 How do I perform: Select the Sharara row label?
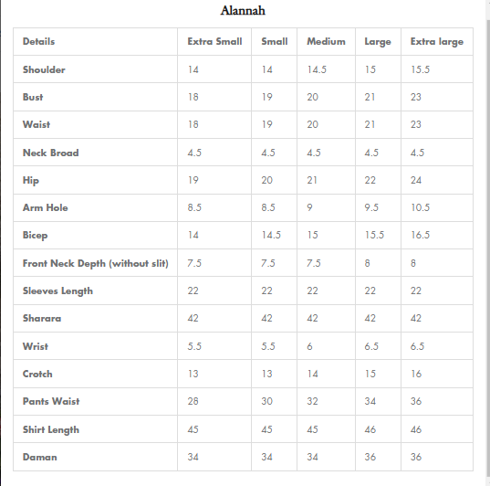point(42,318)
